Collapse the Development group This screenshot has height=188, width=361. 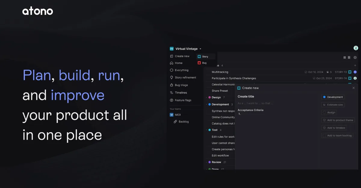pos(206,104)
